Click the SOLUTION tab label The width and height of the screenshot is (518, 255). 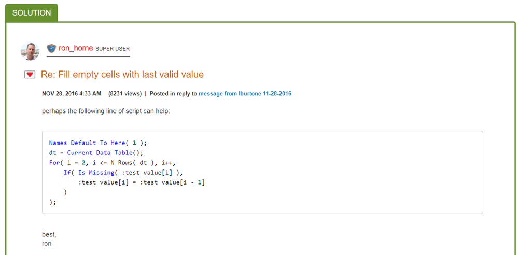32,12
